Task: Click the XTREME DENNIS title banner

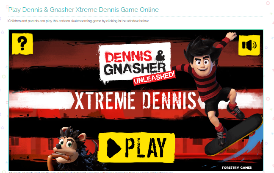Action: (x=136, y=100)
